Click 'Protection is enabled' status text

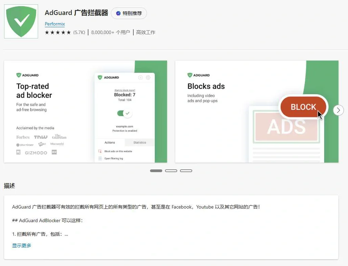[125, 131]
